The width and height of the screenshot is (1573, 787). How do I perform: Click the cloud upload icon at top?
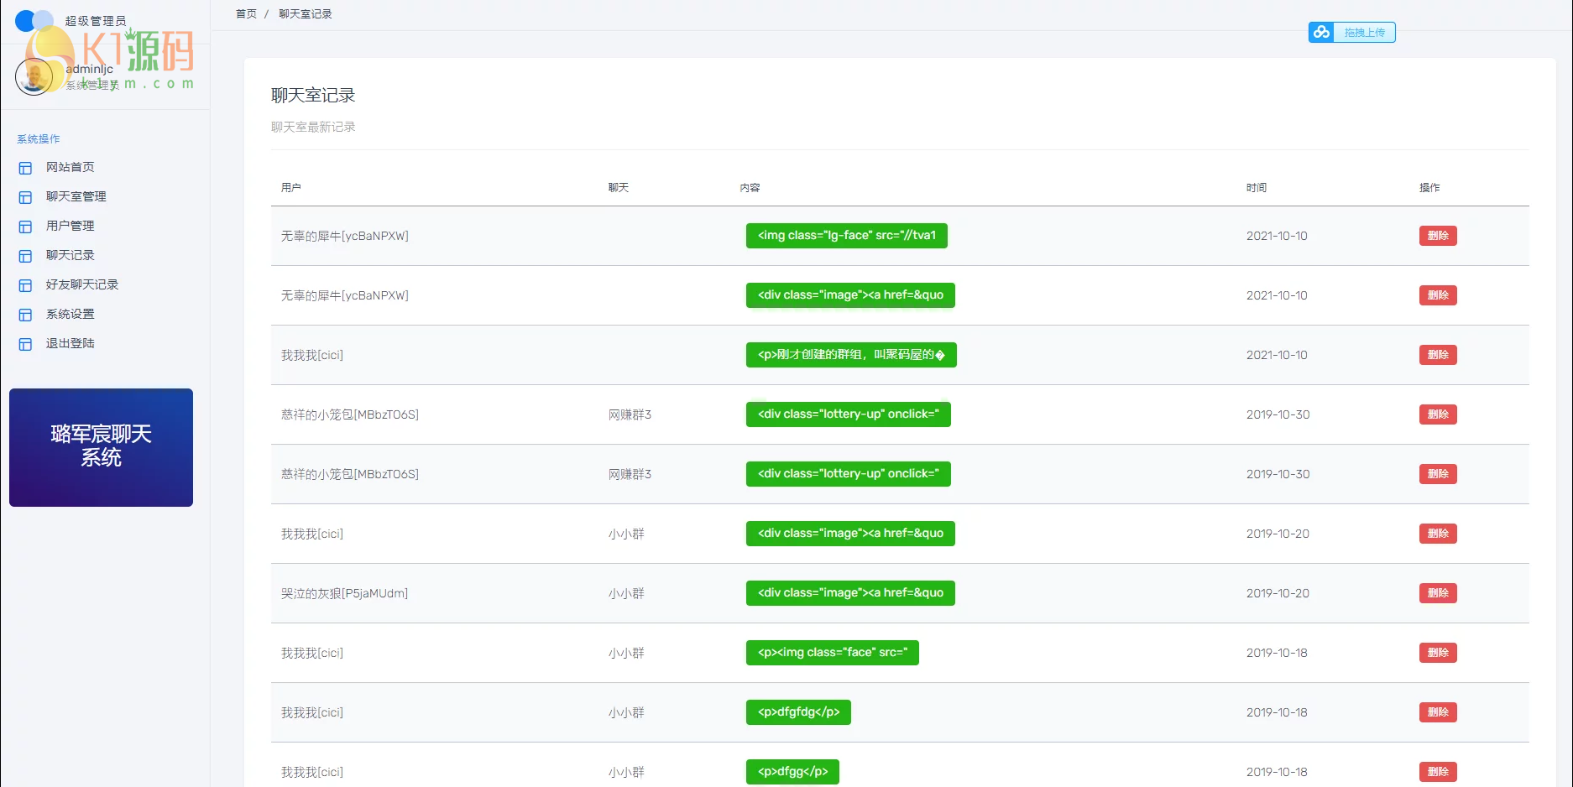(1321, 33)
